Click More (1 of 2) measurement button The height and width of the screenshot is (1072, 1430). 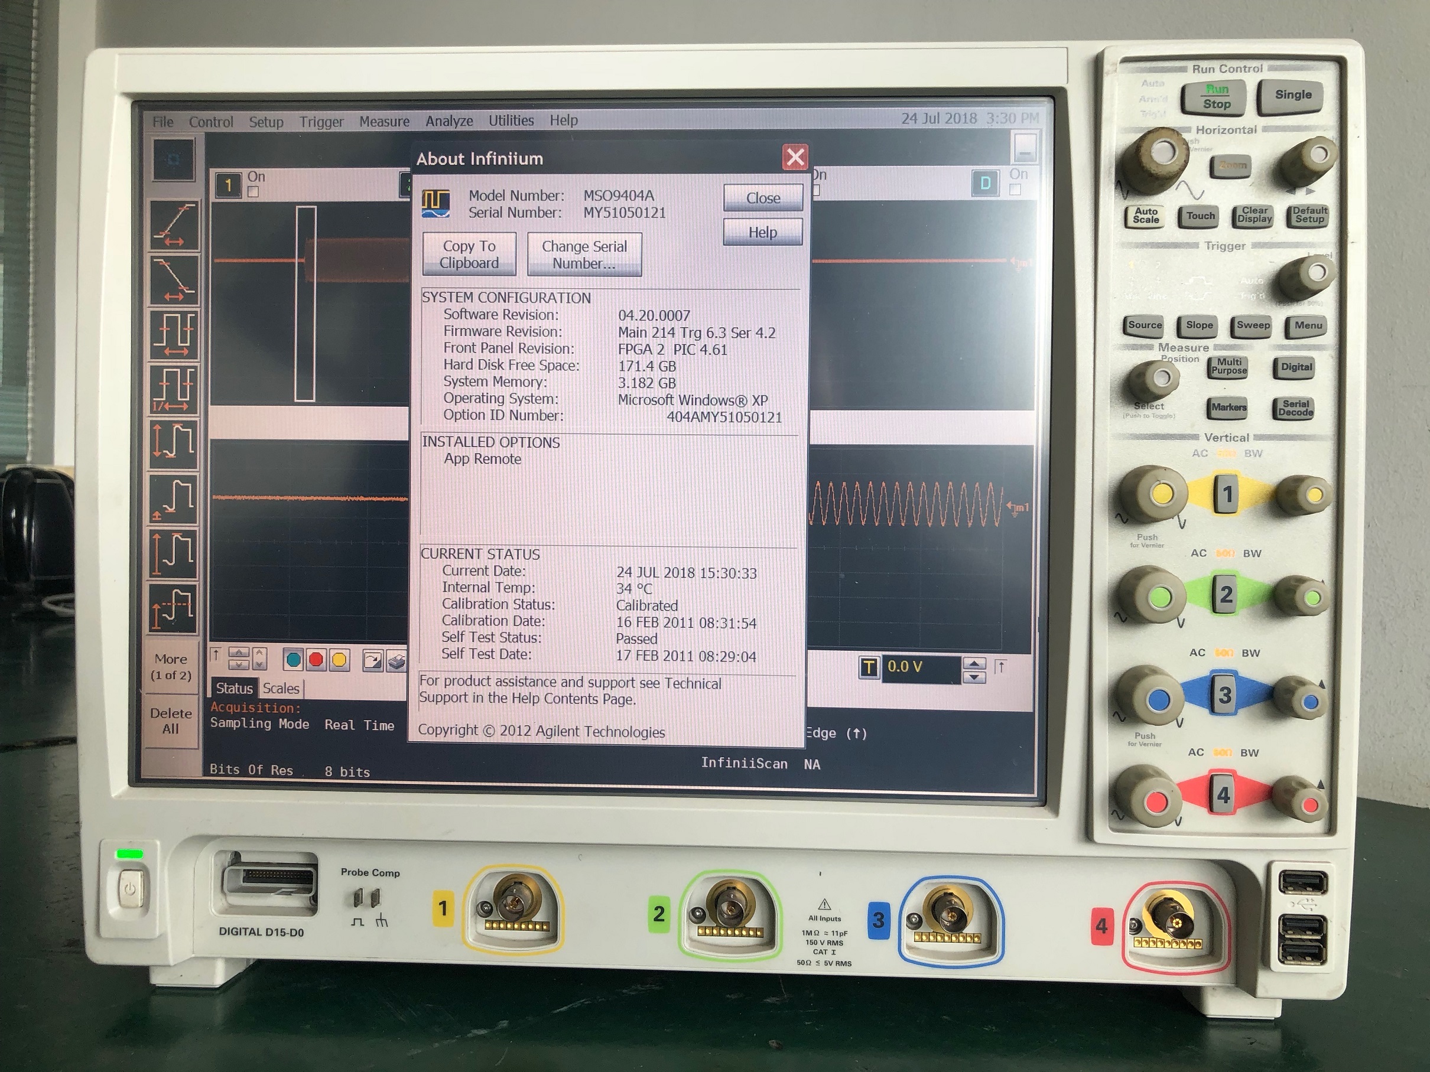(171, 667)
